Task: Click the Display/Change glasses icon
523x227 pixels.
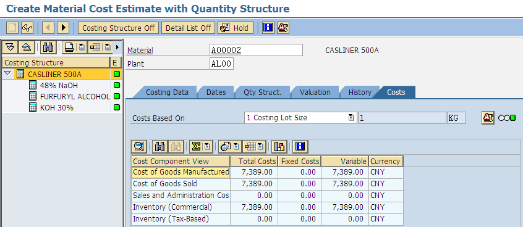Action: [27, 28]
